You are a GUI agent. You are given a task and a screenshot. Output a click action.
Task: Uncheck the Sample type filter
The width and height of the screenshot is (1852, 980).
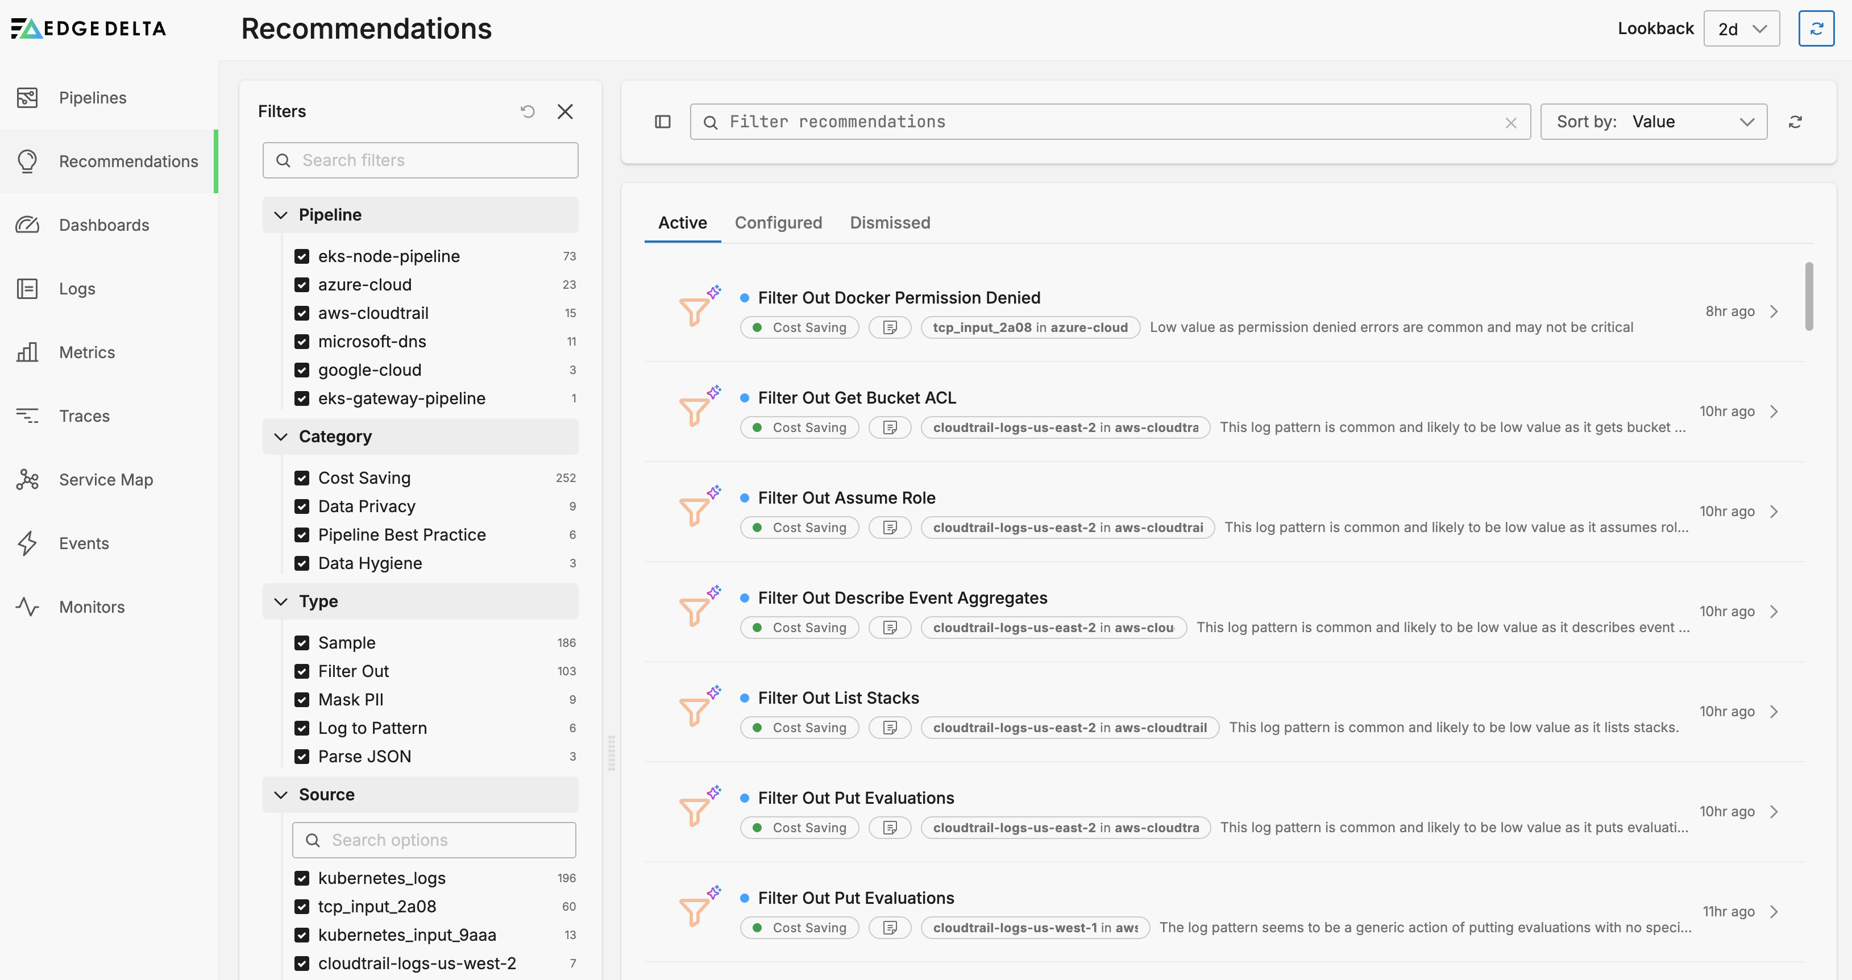(302, 643)
